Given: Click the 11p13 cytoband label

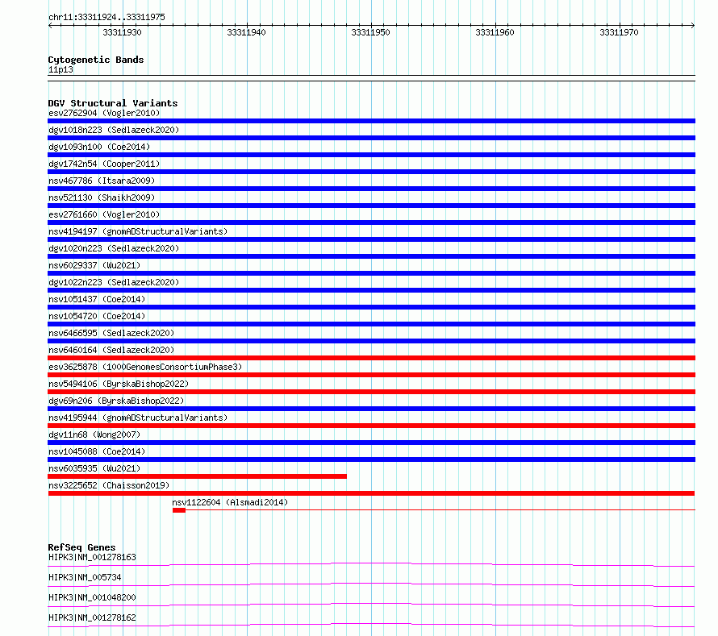Looking at the screenshot, I should (61, 69).
